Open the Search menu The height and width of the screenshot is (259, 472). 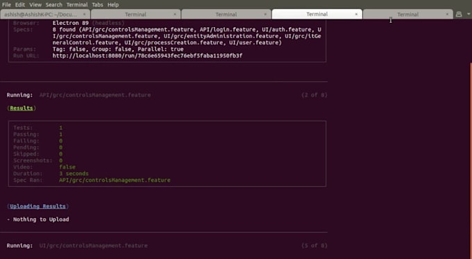pos(54,5)
